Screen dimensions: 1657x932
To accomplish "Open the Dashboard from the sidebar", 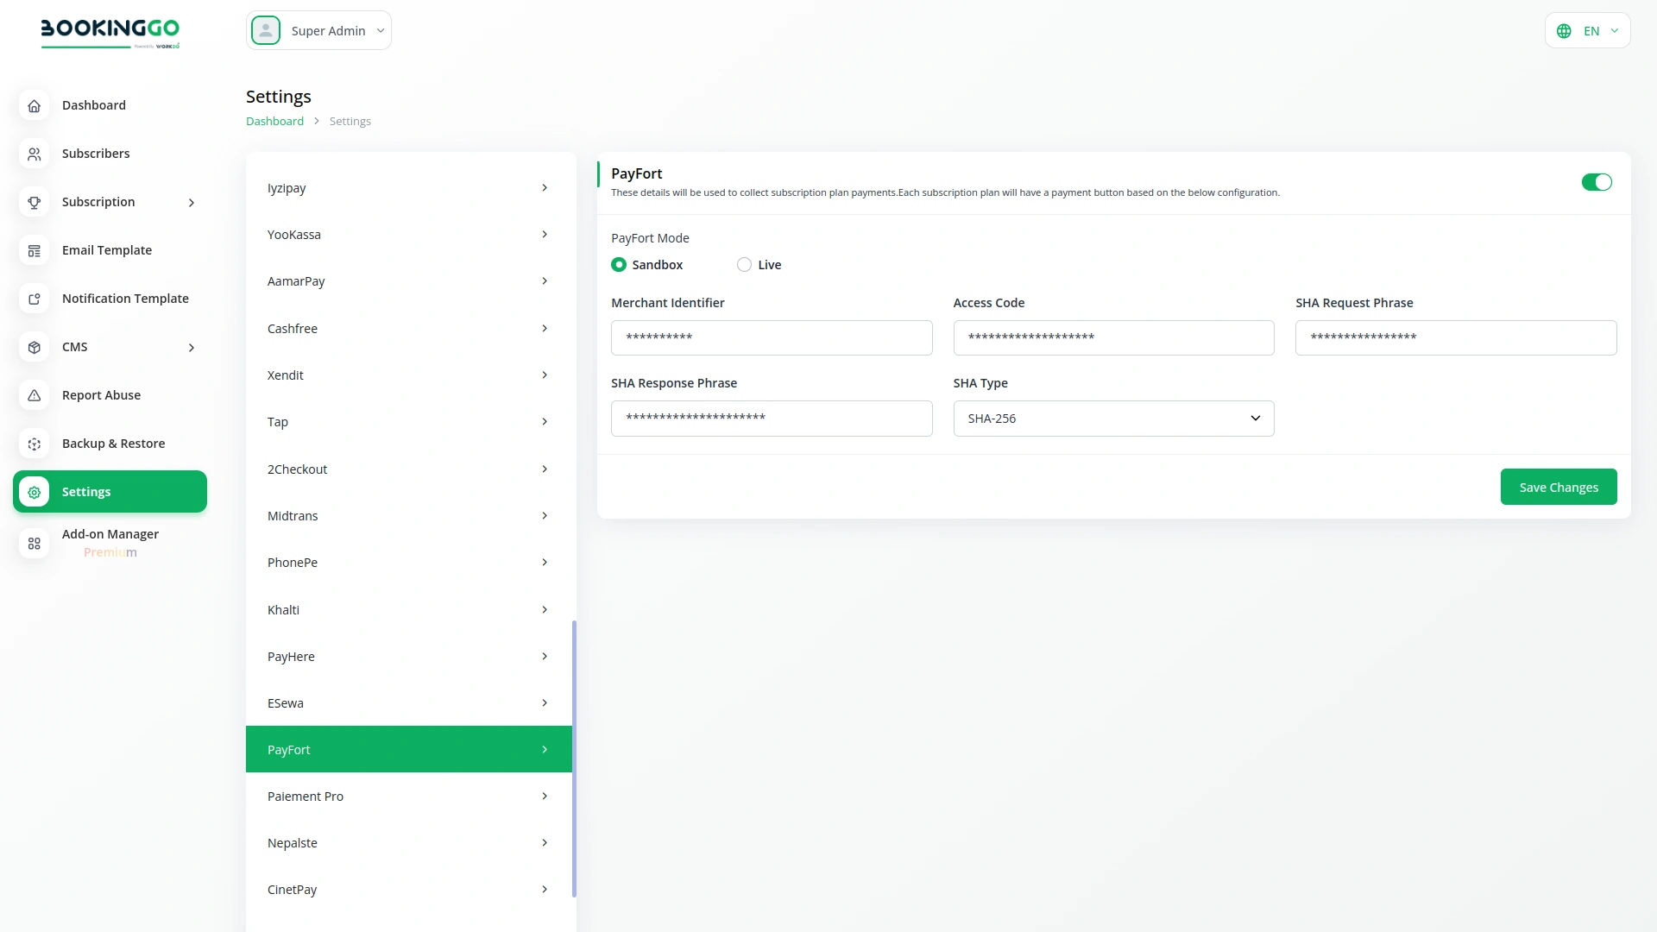I will click(x=94, y=104).
